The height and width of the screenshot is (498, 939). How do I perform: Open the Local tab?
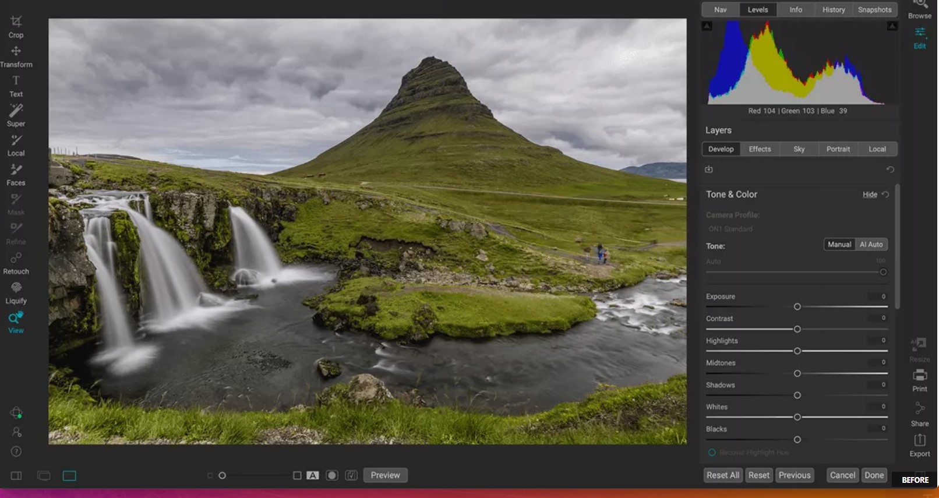(x=877, y=149)
